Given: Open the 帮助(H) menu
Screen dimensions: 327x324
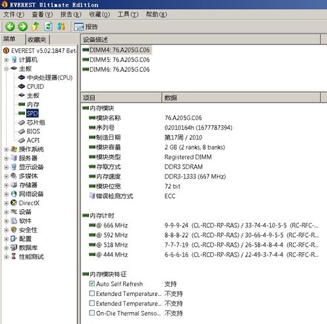Looking at the screenshot, I should (156, 14).
